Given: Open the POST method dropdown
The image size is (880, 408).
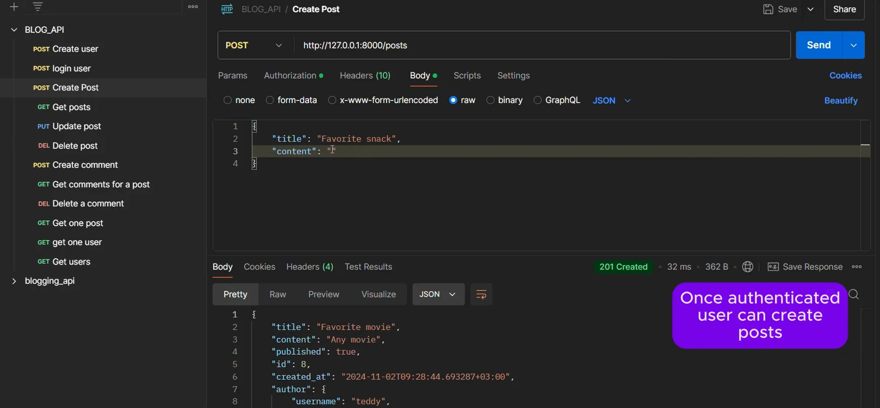Looking at the screenshot, I should coord(255,45).
